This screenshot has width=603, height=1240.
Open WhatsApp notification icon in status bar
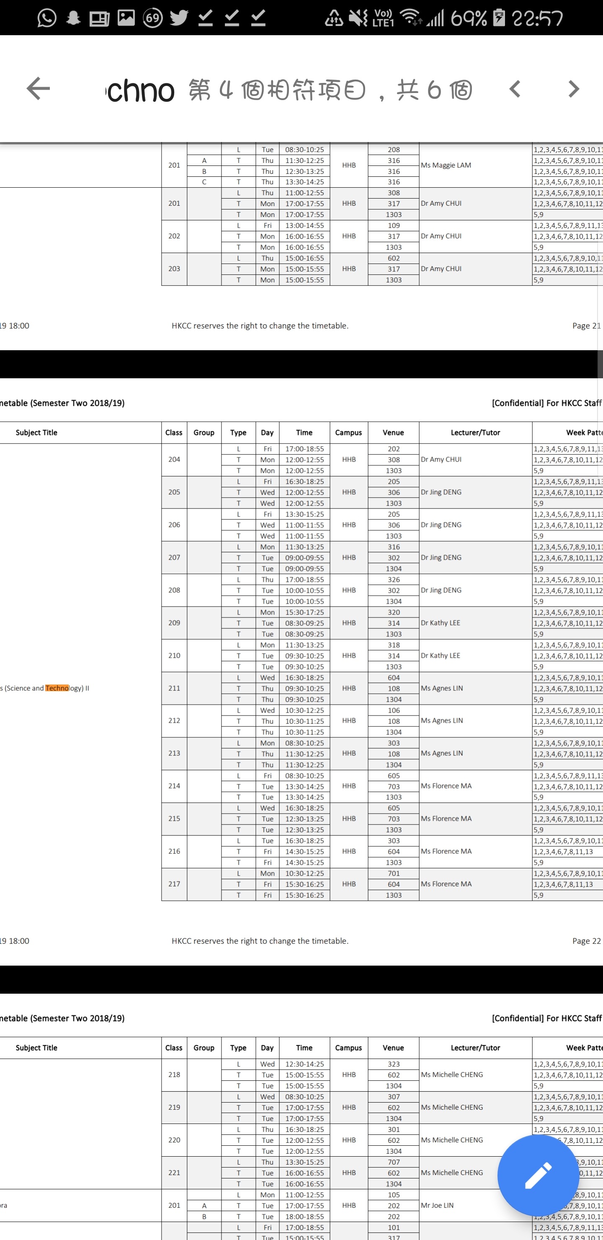46,18
